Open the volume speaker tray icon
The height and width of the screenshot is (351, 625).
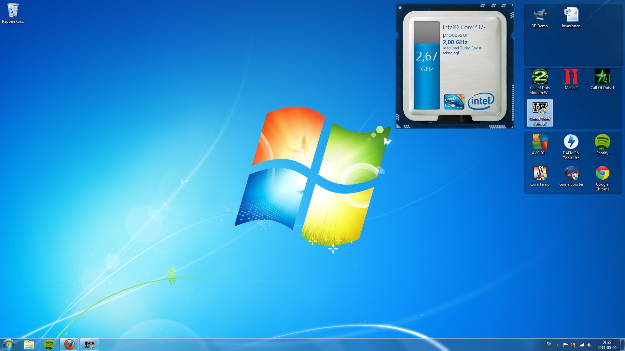pyautogui.click(x=589, y=345)
